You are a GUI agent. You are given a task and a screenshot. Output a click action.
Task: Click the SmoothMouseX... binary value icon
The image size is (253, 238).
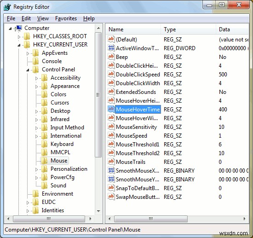point(111,170)
